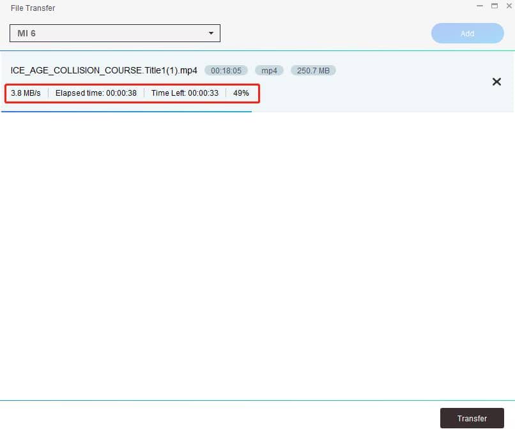This screenshot has height=436, width=515.
Task: Click the 00:18:05 duration badge
Action: [x=226, y=70]
